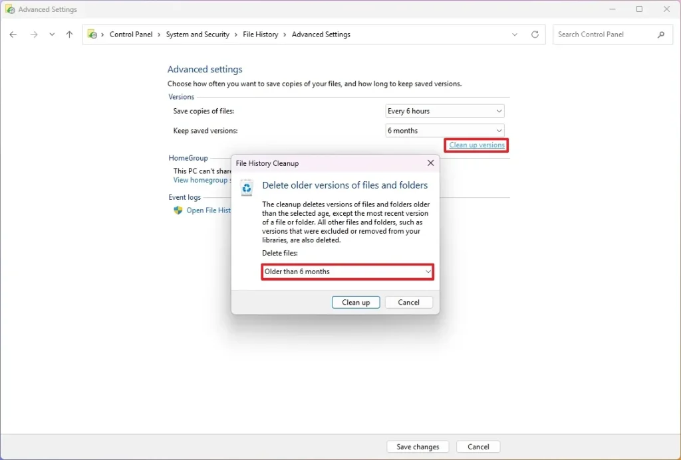Screen dimensions: 681x460
Task: Click the search magnifier icon
Action: 661,35
